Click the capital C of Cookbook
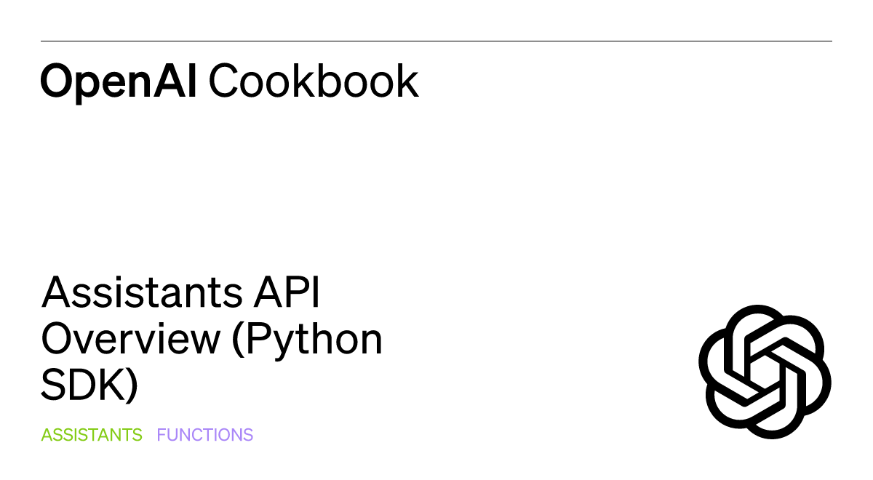The image size is (873, 480). pyautogui.click(x=223, y=81)
